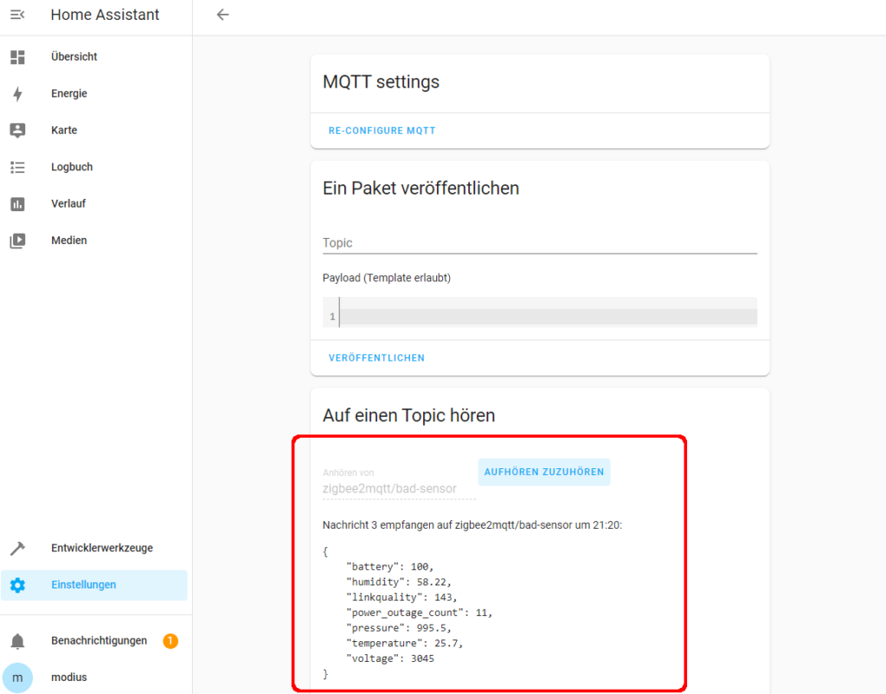
Task: Click the RE-CONFIGURE MQTT button
Action: click(382, 131)
